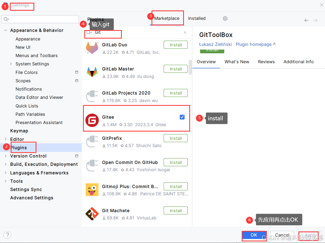Expand Build, Execution, Deployment section

coord(6,164)
